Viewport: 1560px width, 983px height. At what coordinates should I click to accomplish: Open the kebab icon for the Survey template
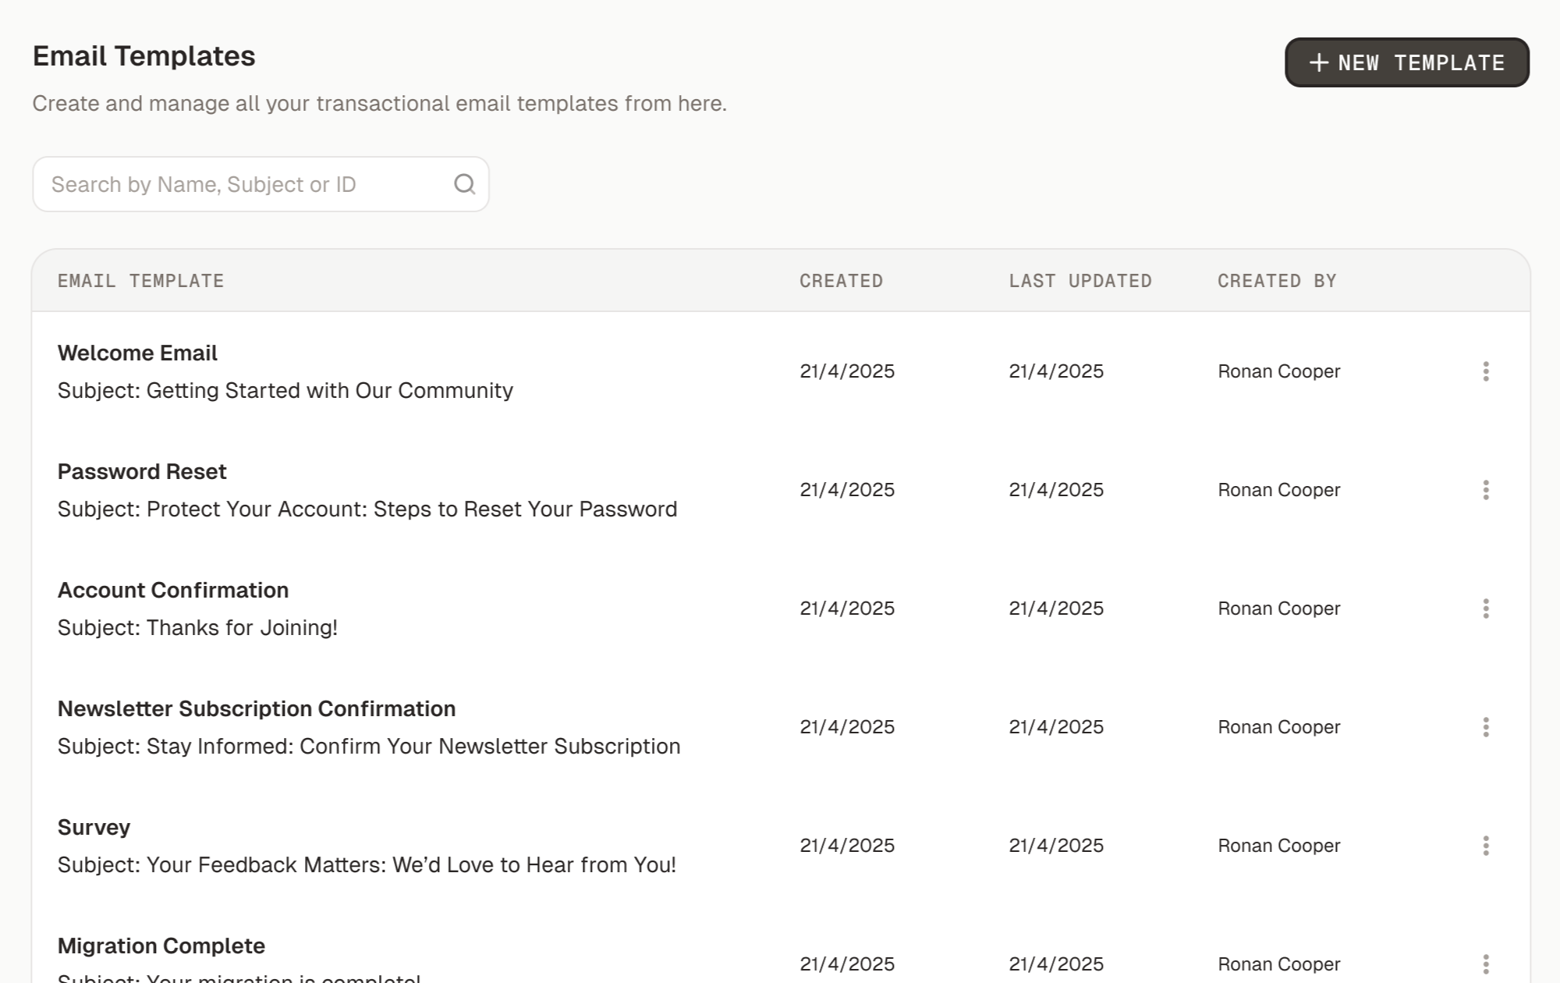click(1485, 845)
